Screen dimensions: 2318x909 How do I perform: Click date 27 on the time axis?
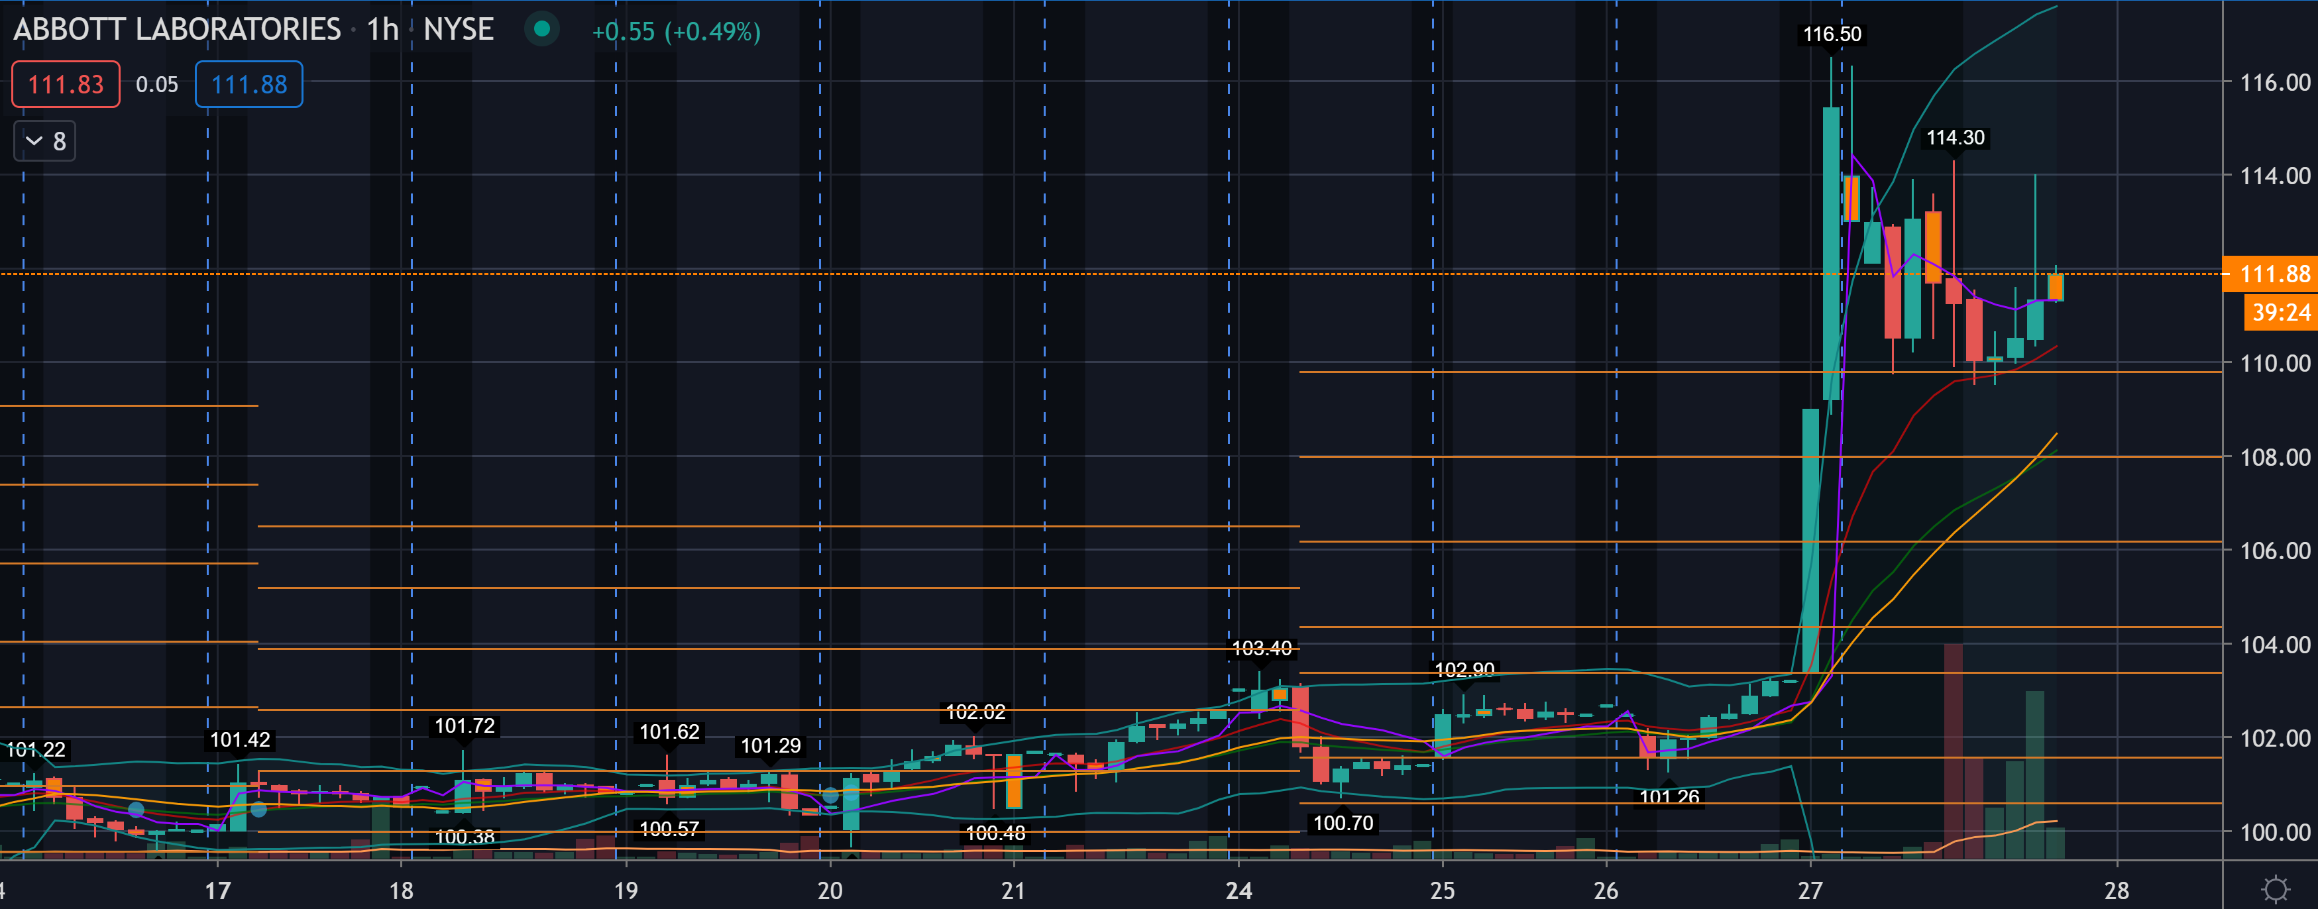(x=1810, y=891)
